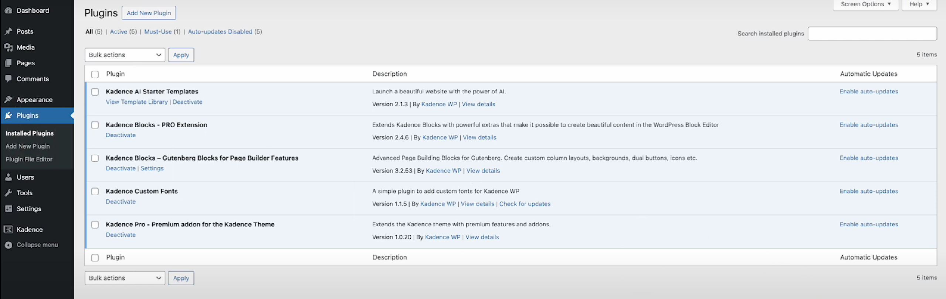This screenshot has width=946, height=299.
Task: Open Media via its sidebar icon
Action: [x=9, y=47]
